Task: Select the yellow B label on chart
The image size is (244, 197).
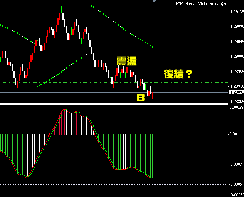Action: tap(141, 98)
